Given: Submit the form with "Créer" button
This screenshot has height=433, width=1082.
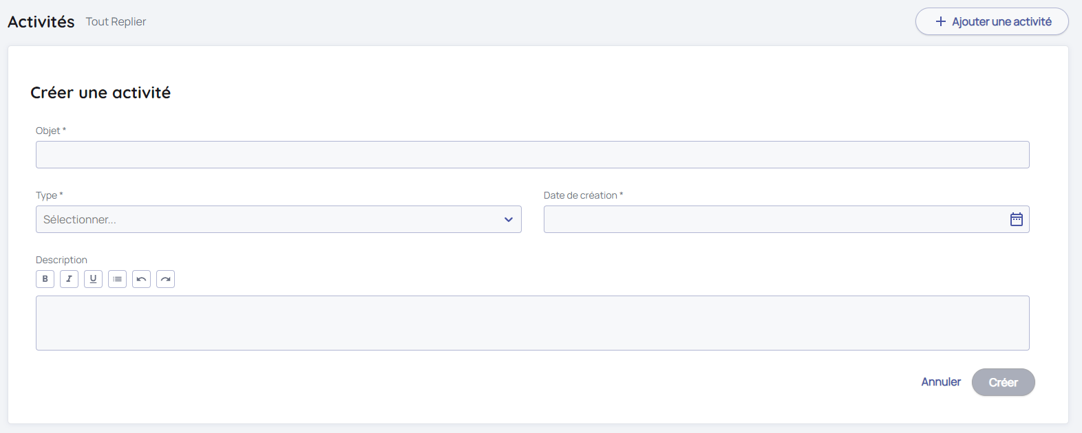Looking at the screenshot, I should (1003, 382).
